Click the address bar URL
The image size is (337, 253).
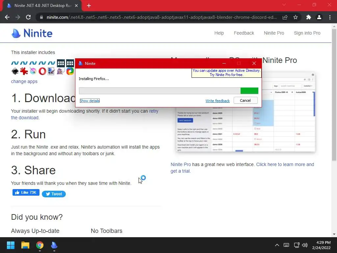point(161,17)
